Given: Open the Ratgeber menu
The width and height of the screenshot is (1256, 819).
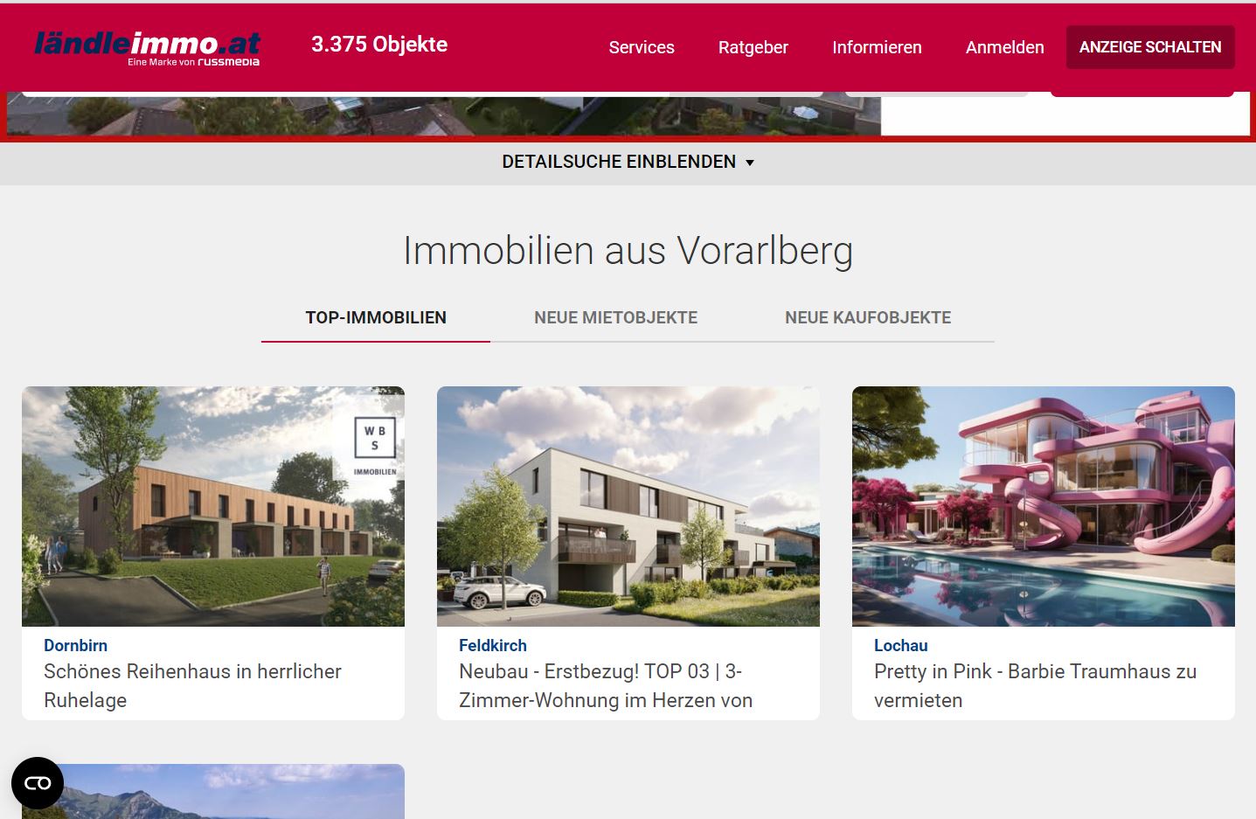Looking at the screenshot, I should pos(753,47).
